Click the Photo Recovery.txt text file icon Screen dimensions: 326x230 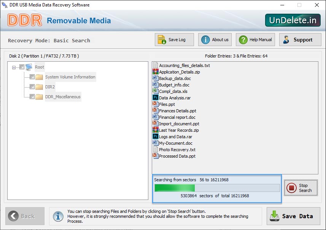click(156, 149)
